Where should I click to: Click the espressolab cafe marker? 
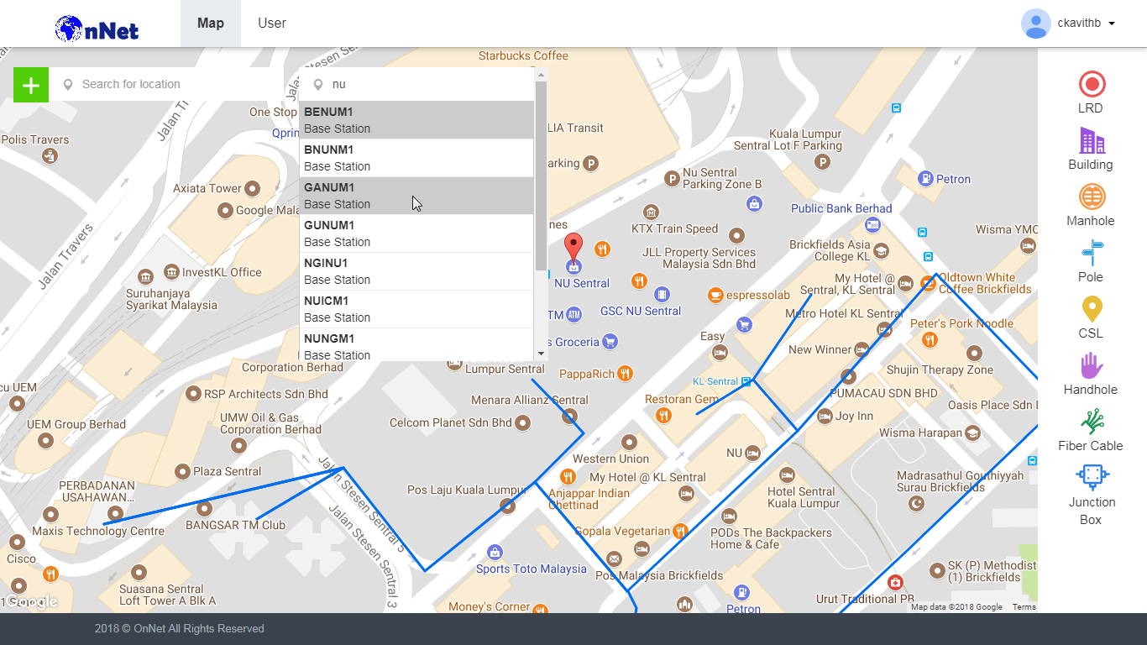[715, 296]
